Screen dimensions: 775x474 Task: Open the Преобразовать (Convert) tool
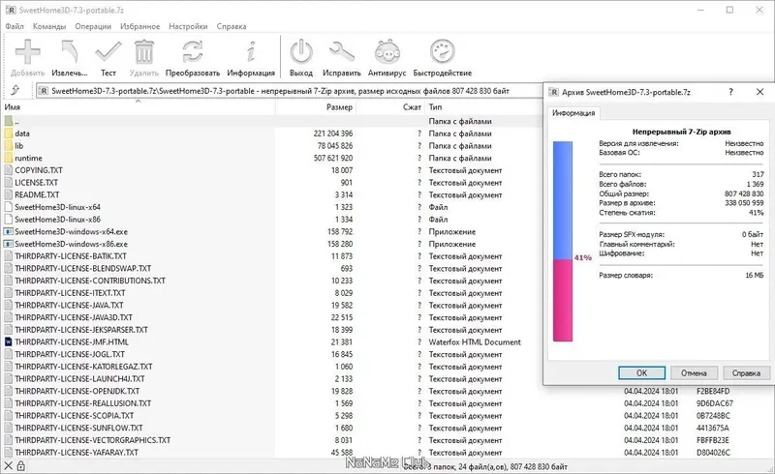pos(192,52)
